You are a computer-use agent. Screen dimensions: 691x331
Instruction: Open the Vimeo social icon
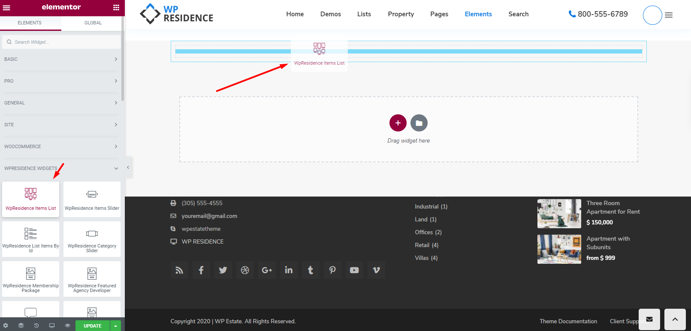click(x=376, y=270)
